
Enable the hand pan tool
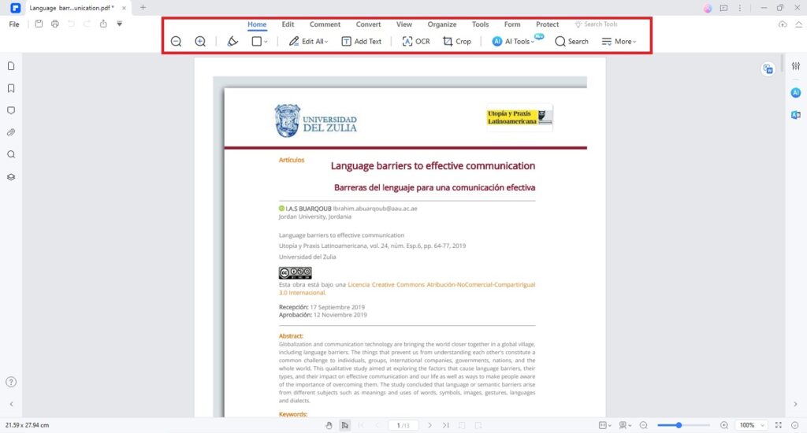329,425
